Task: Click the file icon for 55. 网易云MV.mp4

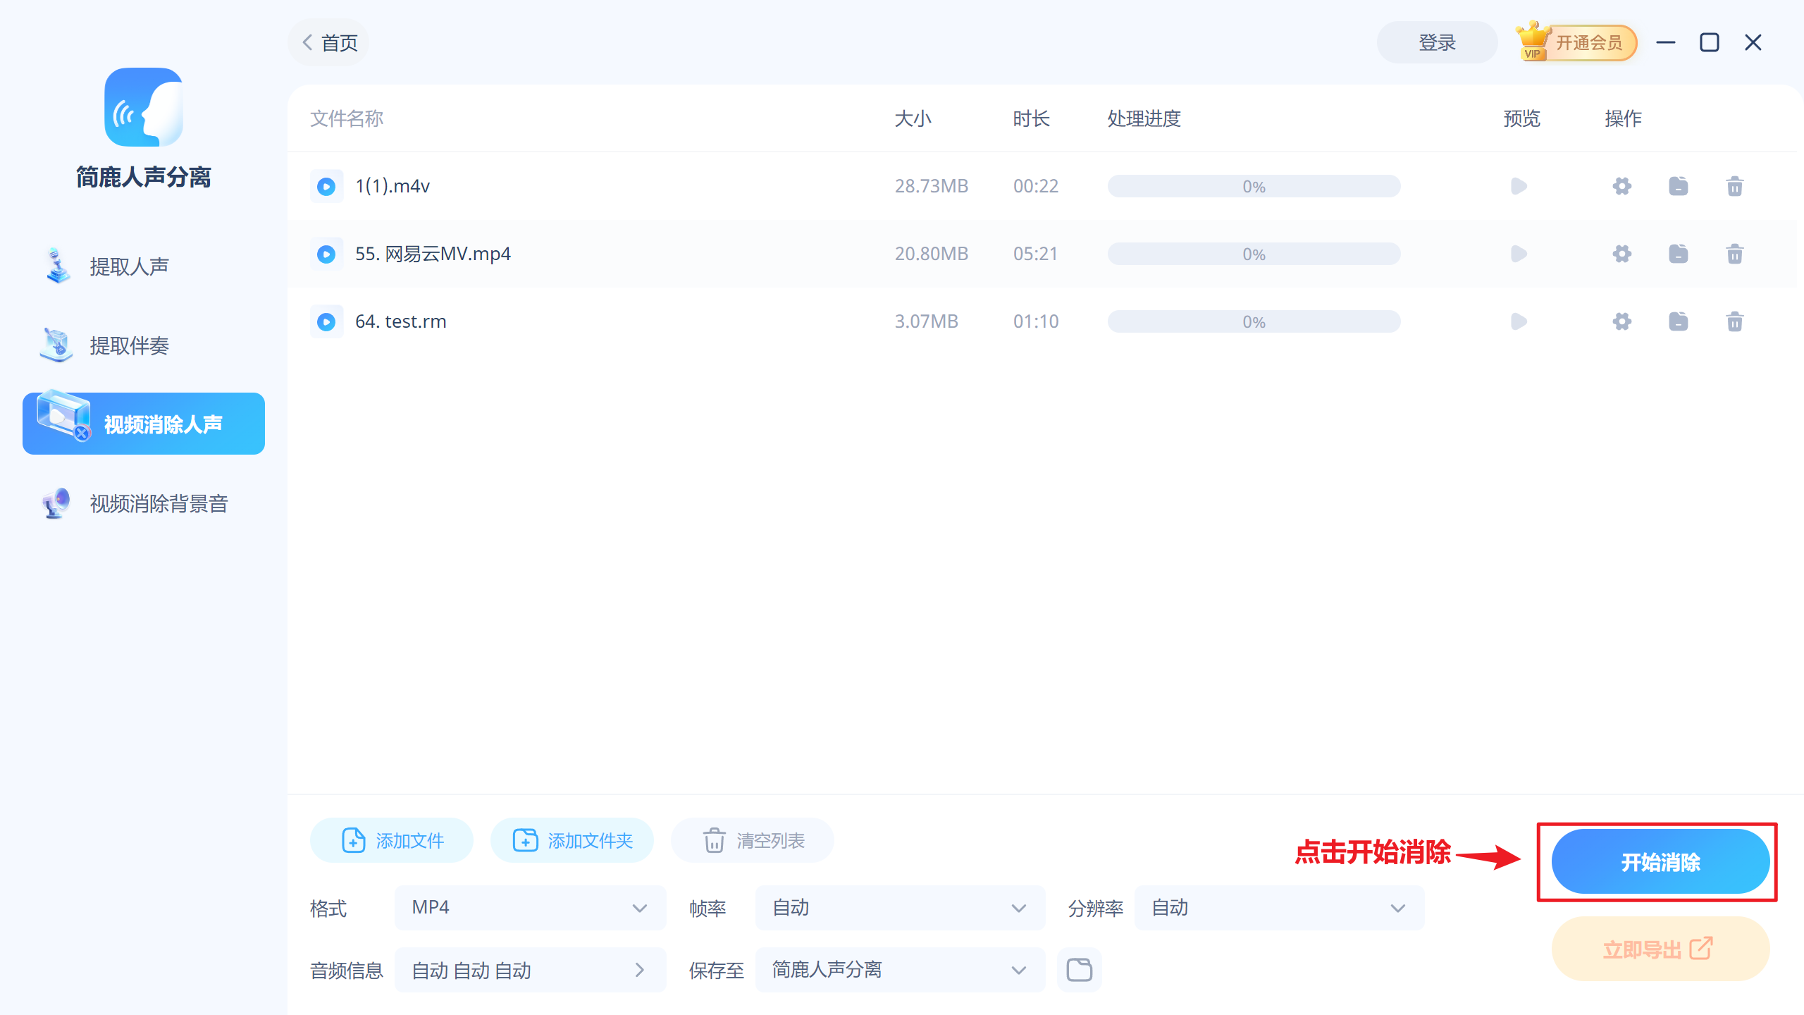Action: [x=1678, y=254]
